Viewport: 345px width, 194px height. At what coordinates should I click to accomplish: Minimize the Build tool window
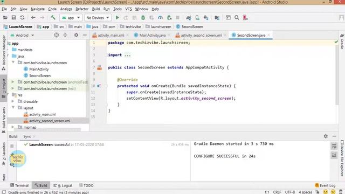[x=334, y=136]
